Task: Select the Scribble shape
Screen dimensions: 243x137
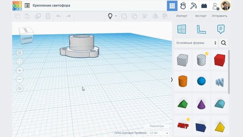Action: click(x=219, y=82)
